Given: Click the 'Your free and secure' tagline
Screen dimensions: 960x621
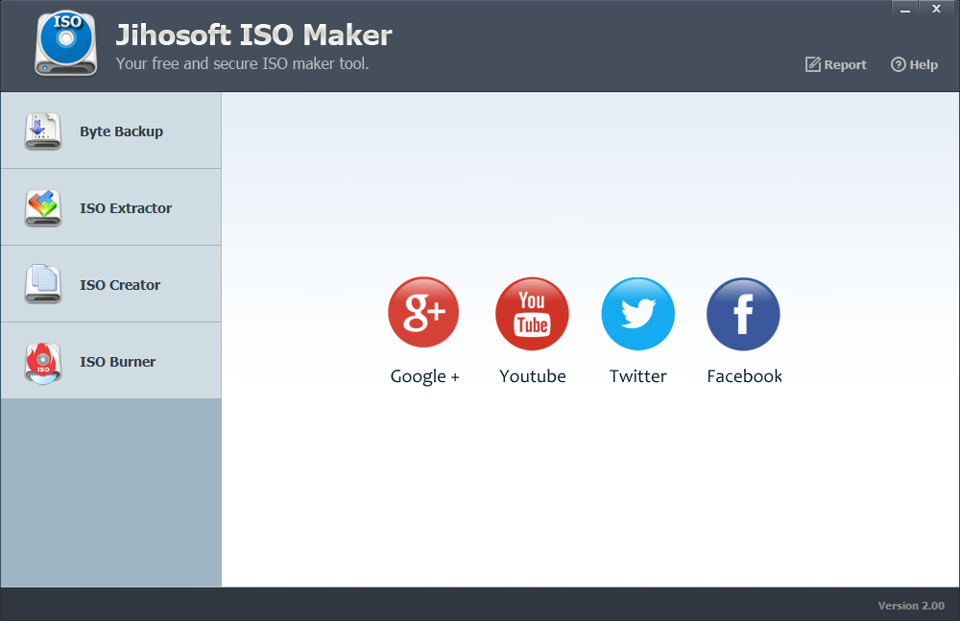Looking at the screenshot, I should point(243,63).
